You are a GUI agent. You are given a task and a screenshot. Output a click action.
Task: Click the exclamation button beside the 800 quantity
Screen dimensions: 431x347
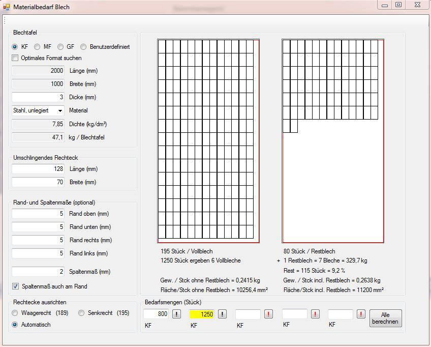click(x=176, y=314)
